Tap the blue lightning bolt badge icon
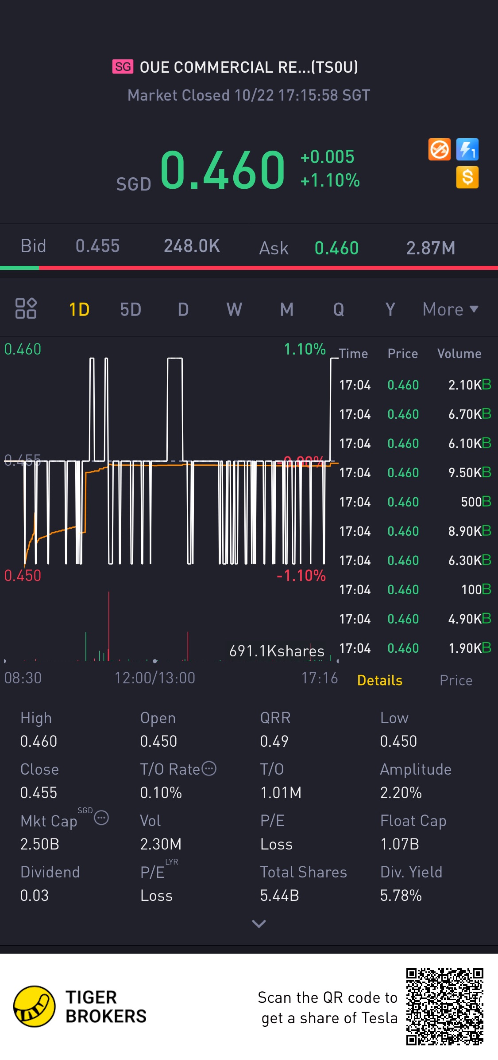 [467, 149]
